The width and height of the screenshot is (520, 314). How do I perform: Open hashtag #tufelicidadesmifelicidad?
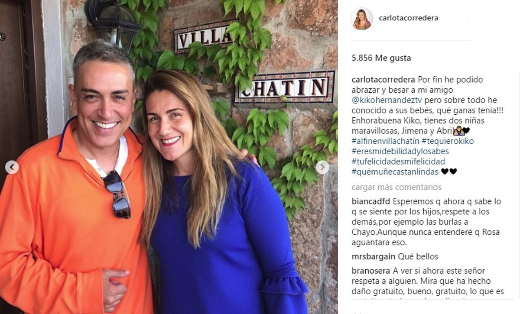point(398,162)
